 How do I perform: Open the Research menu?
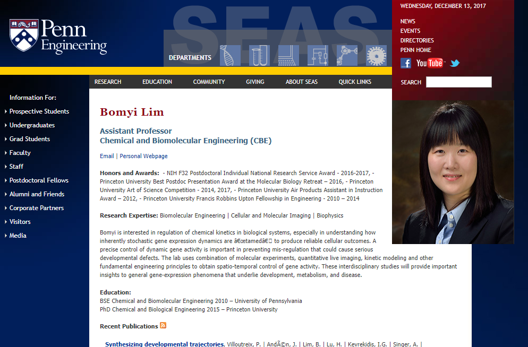(x=108, y=82)
